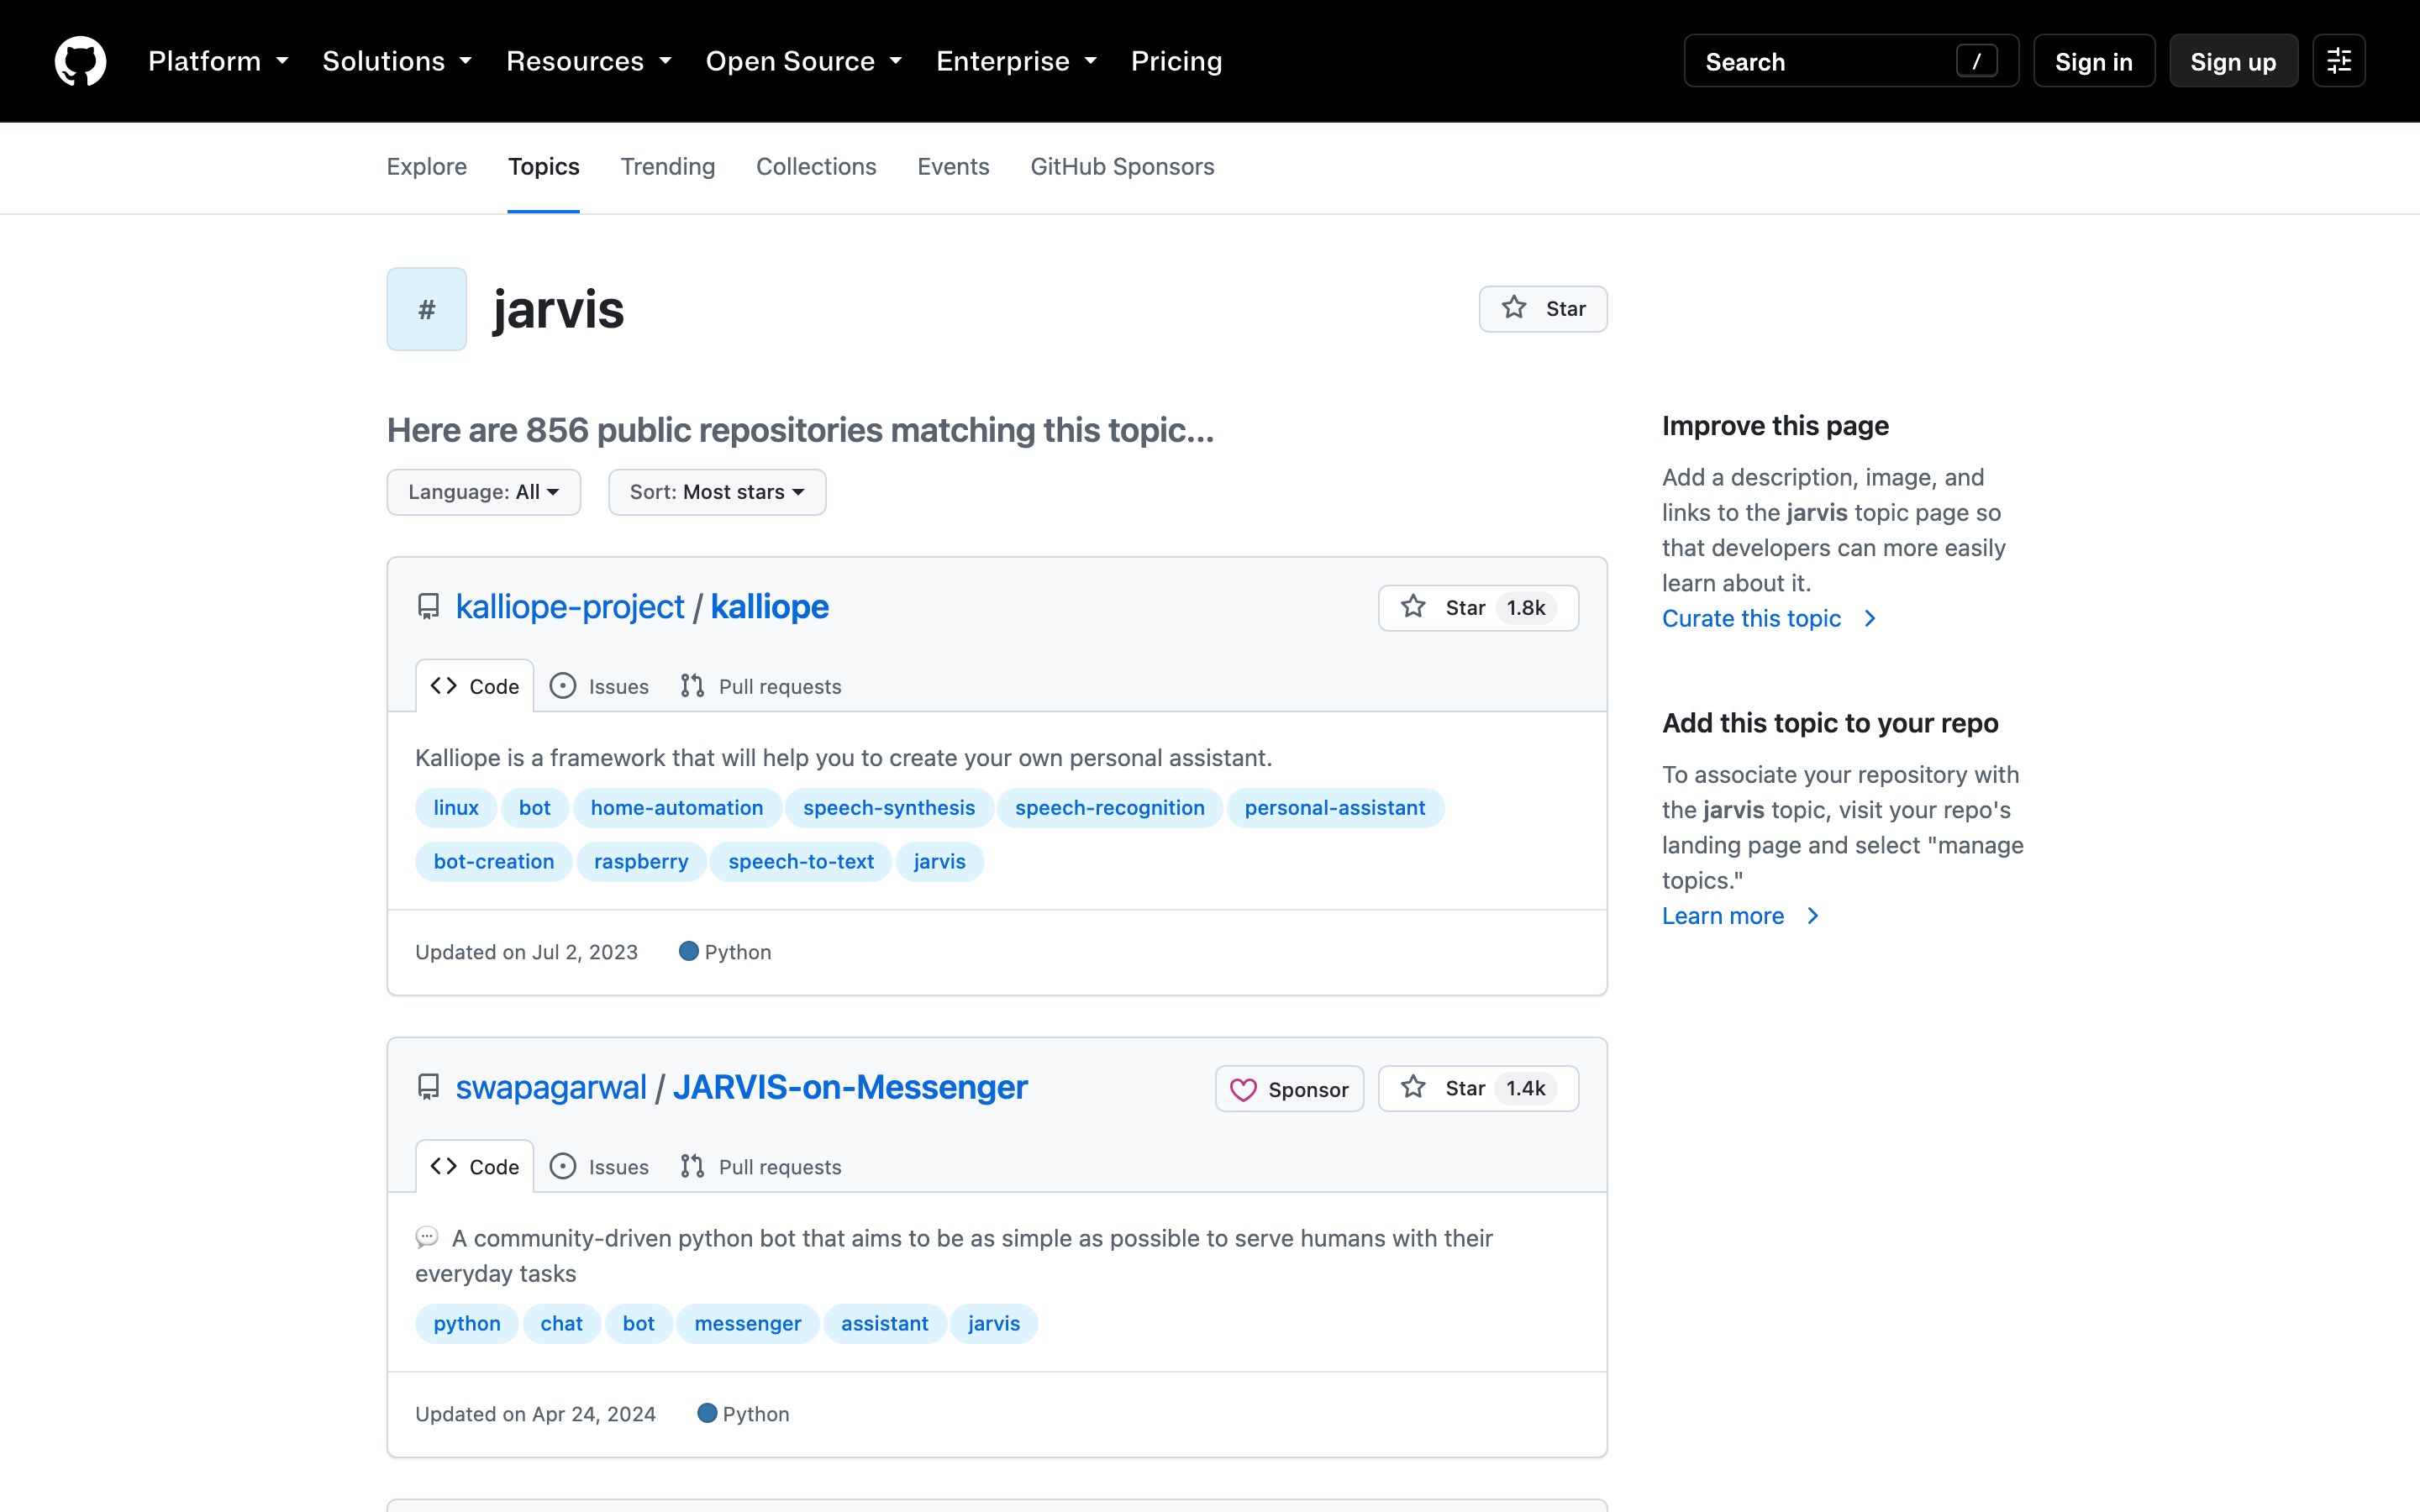Expand the Open Source menu
Viewport: 2420px width, 1512px height.
pos(804,61)
